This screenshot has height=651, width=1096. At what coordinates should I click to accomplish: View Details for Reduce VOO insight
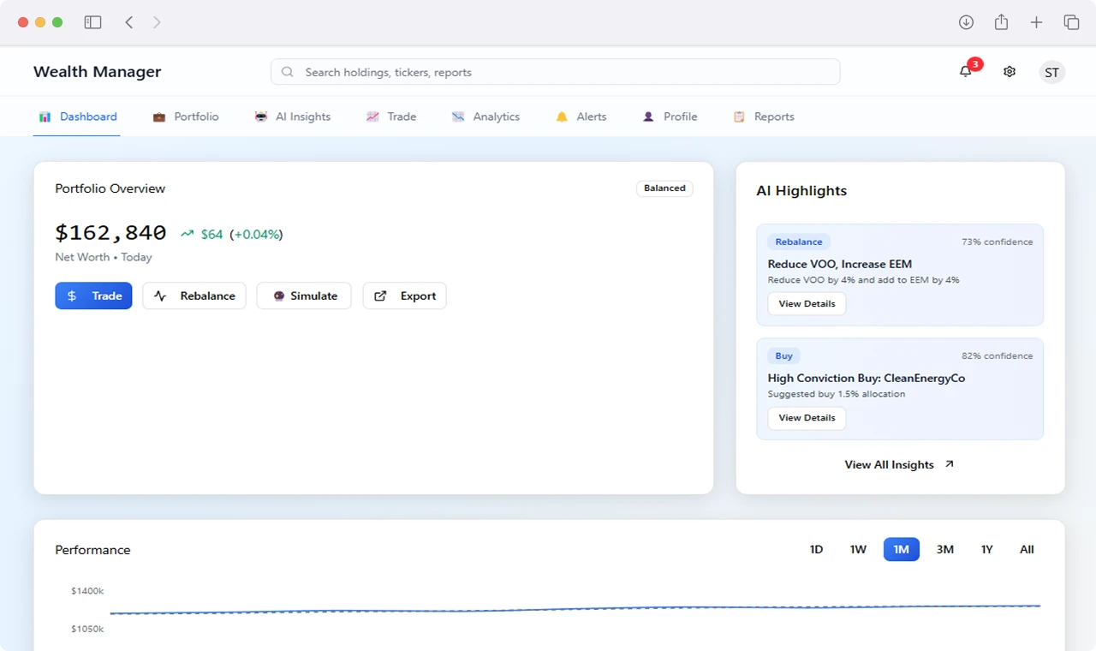pos(807,304)
